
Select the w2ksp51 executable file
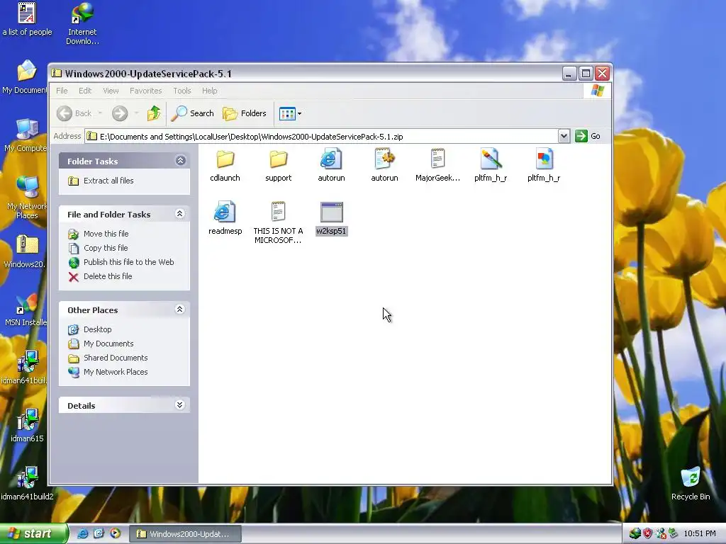(x=332, y=218)
